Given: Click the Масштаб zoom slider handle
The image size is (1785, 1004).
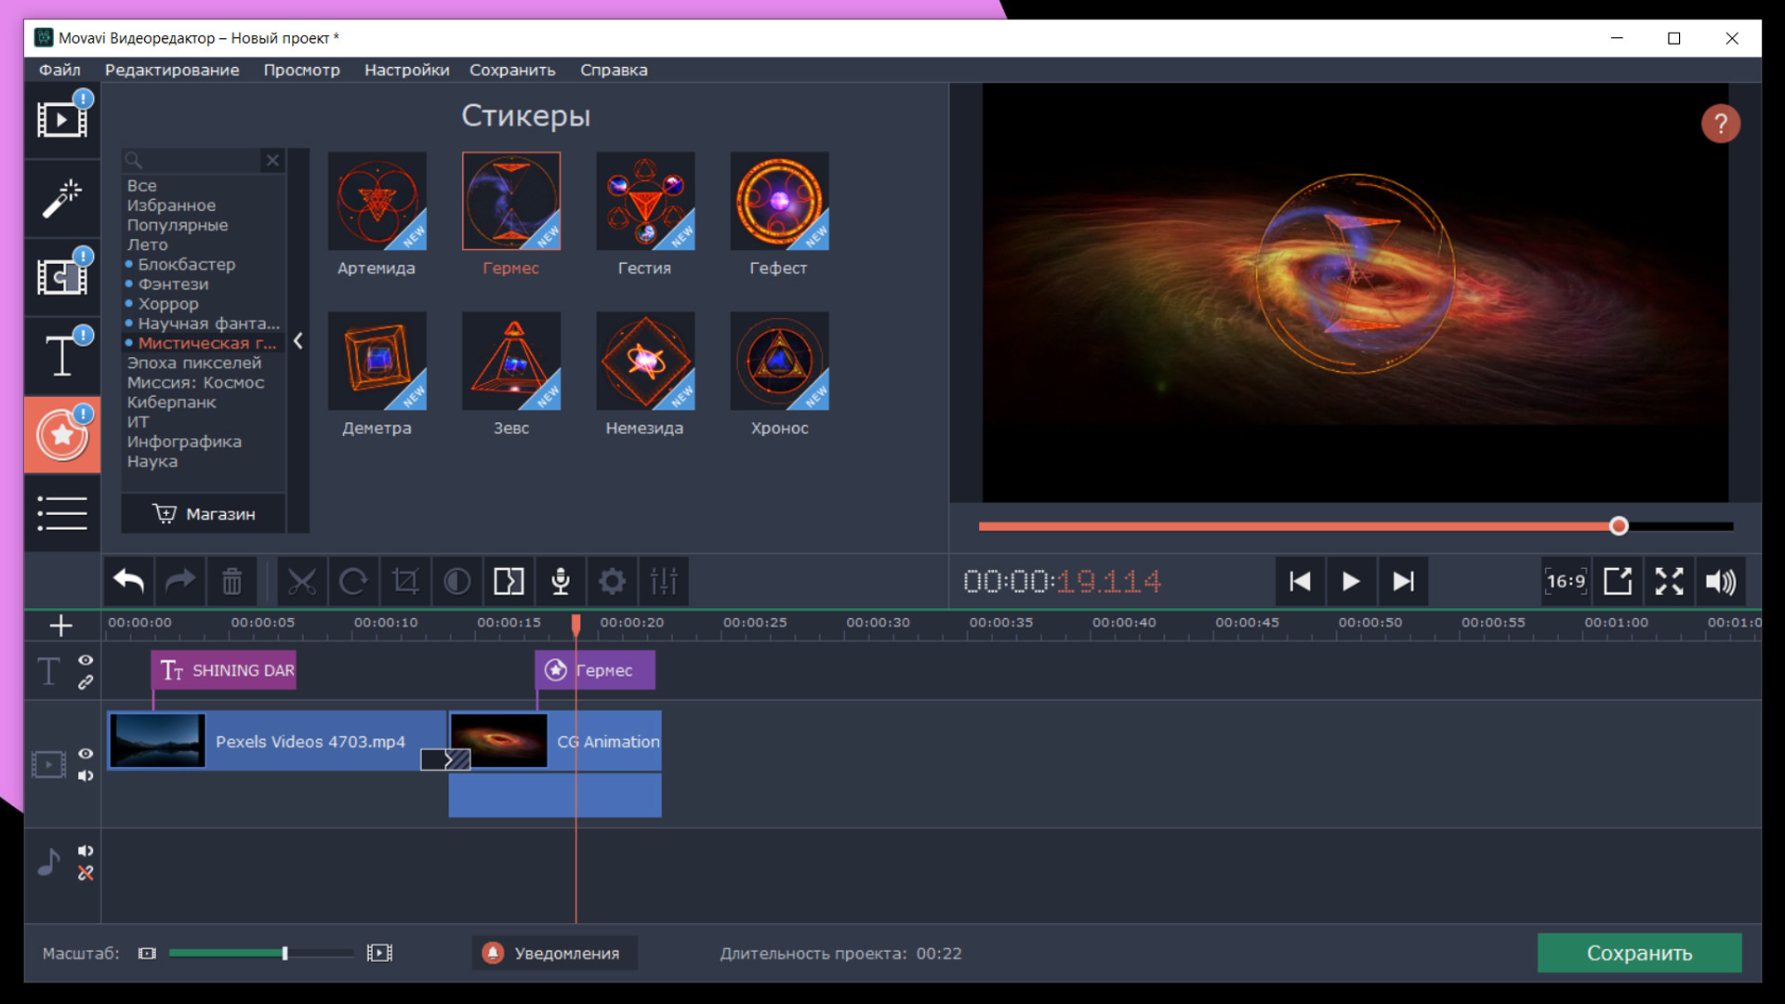Looking at the screenshot, I should tap(285, 953).
